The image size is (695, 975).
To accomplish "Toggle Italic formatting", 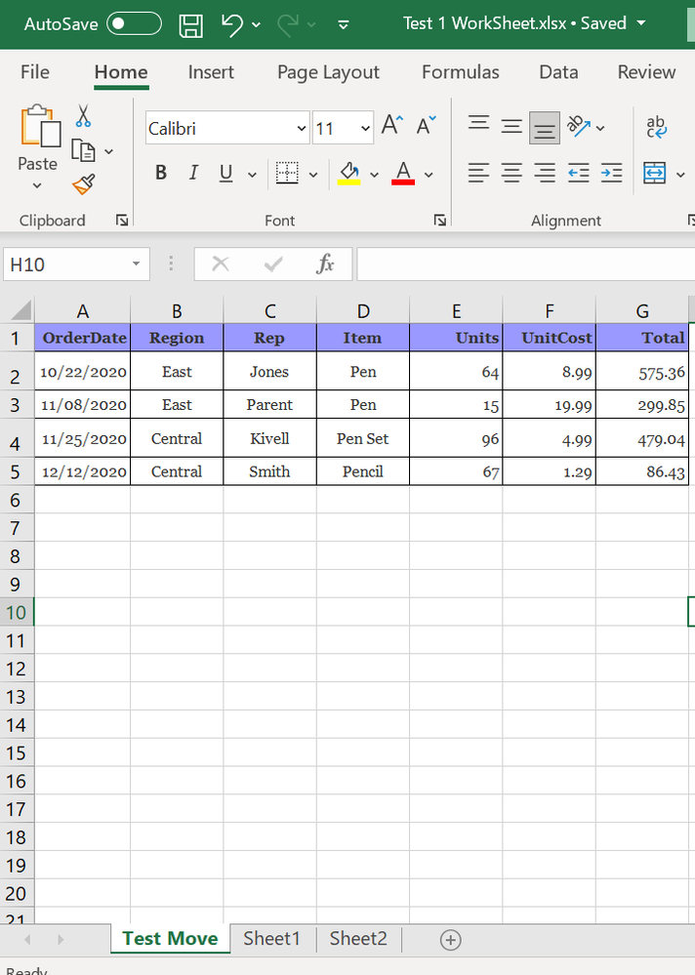I will point(193,173).
